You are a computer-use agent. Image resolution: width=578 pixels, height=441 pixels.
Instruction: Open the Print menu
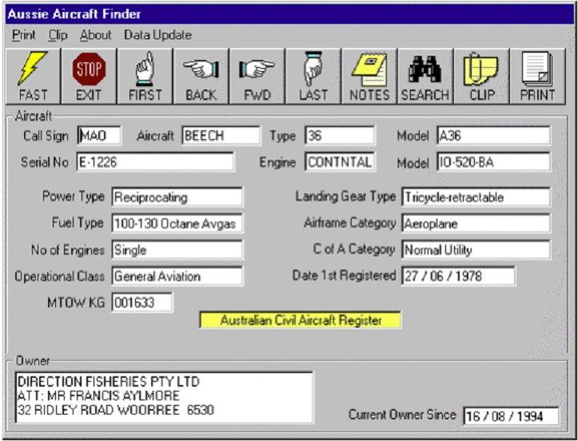pyautogui.click(x=23, y=35)
